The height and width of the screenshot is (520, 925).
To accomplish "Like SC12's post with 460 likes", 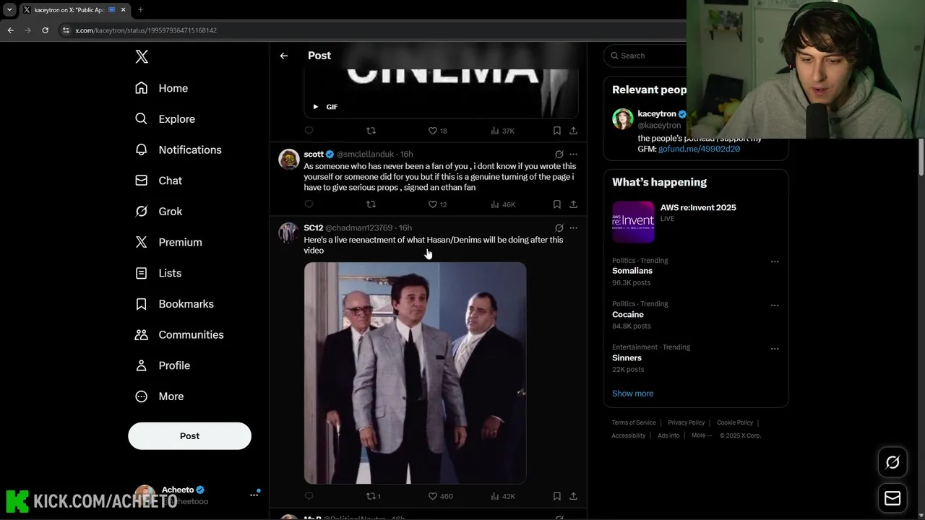I will [440, 496].
